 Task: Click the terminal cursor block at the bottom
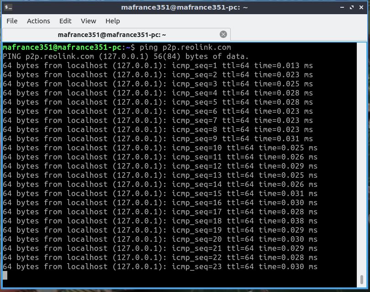[x=5, y=276]
